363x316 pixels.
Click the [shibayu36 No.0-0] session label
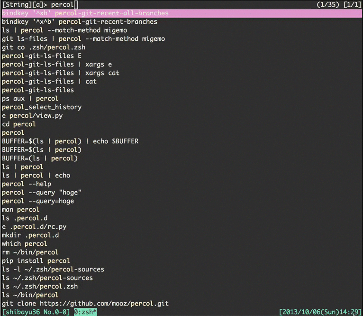point(36,312)
